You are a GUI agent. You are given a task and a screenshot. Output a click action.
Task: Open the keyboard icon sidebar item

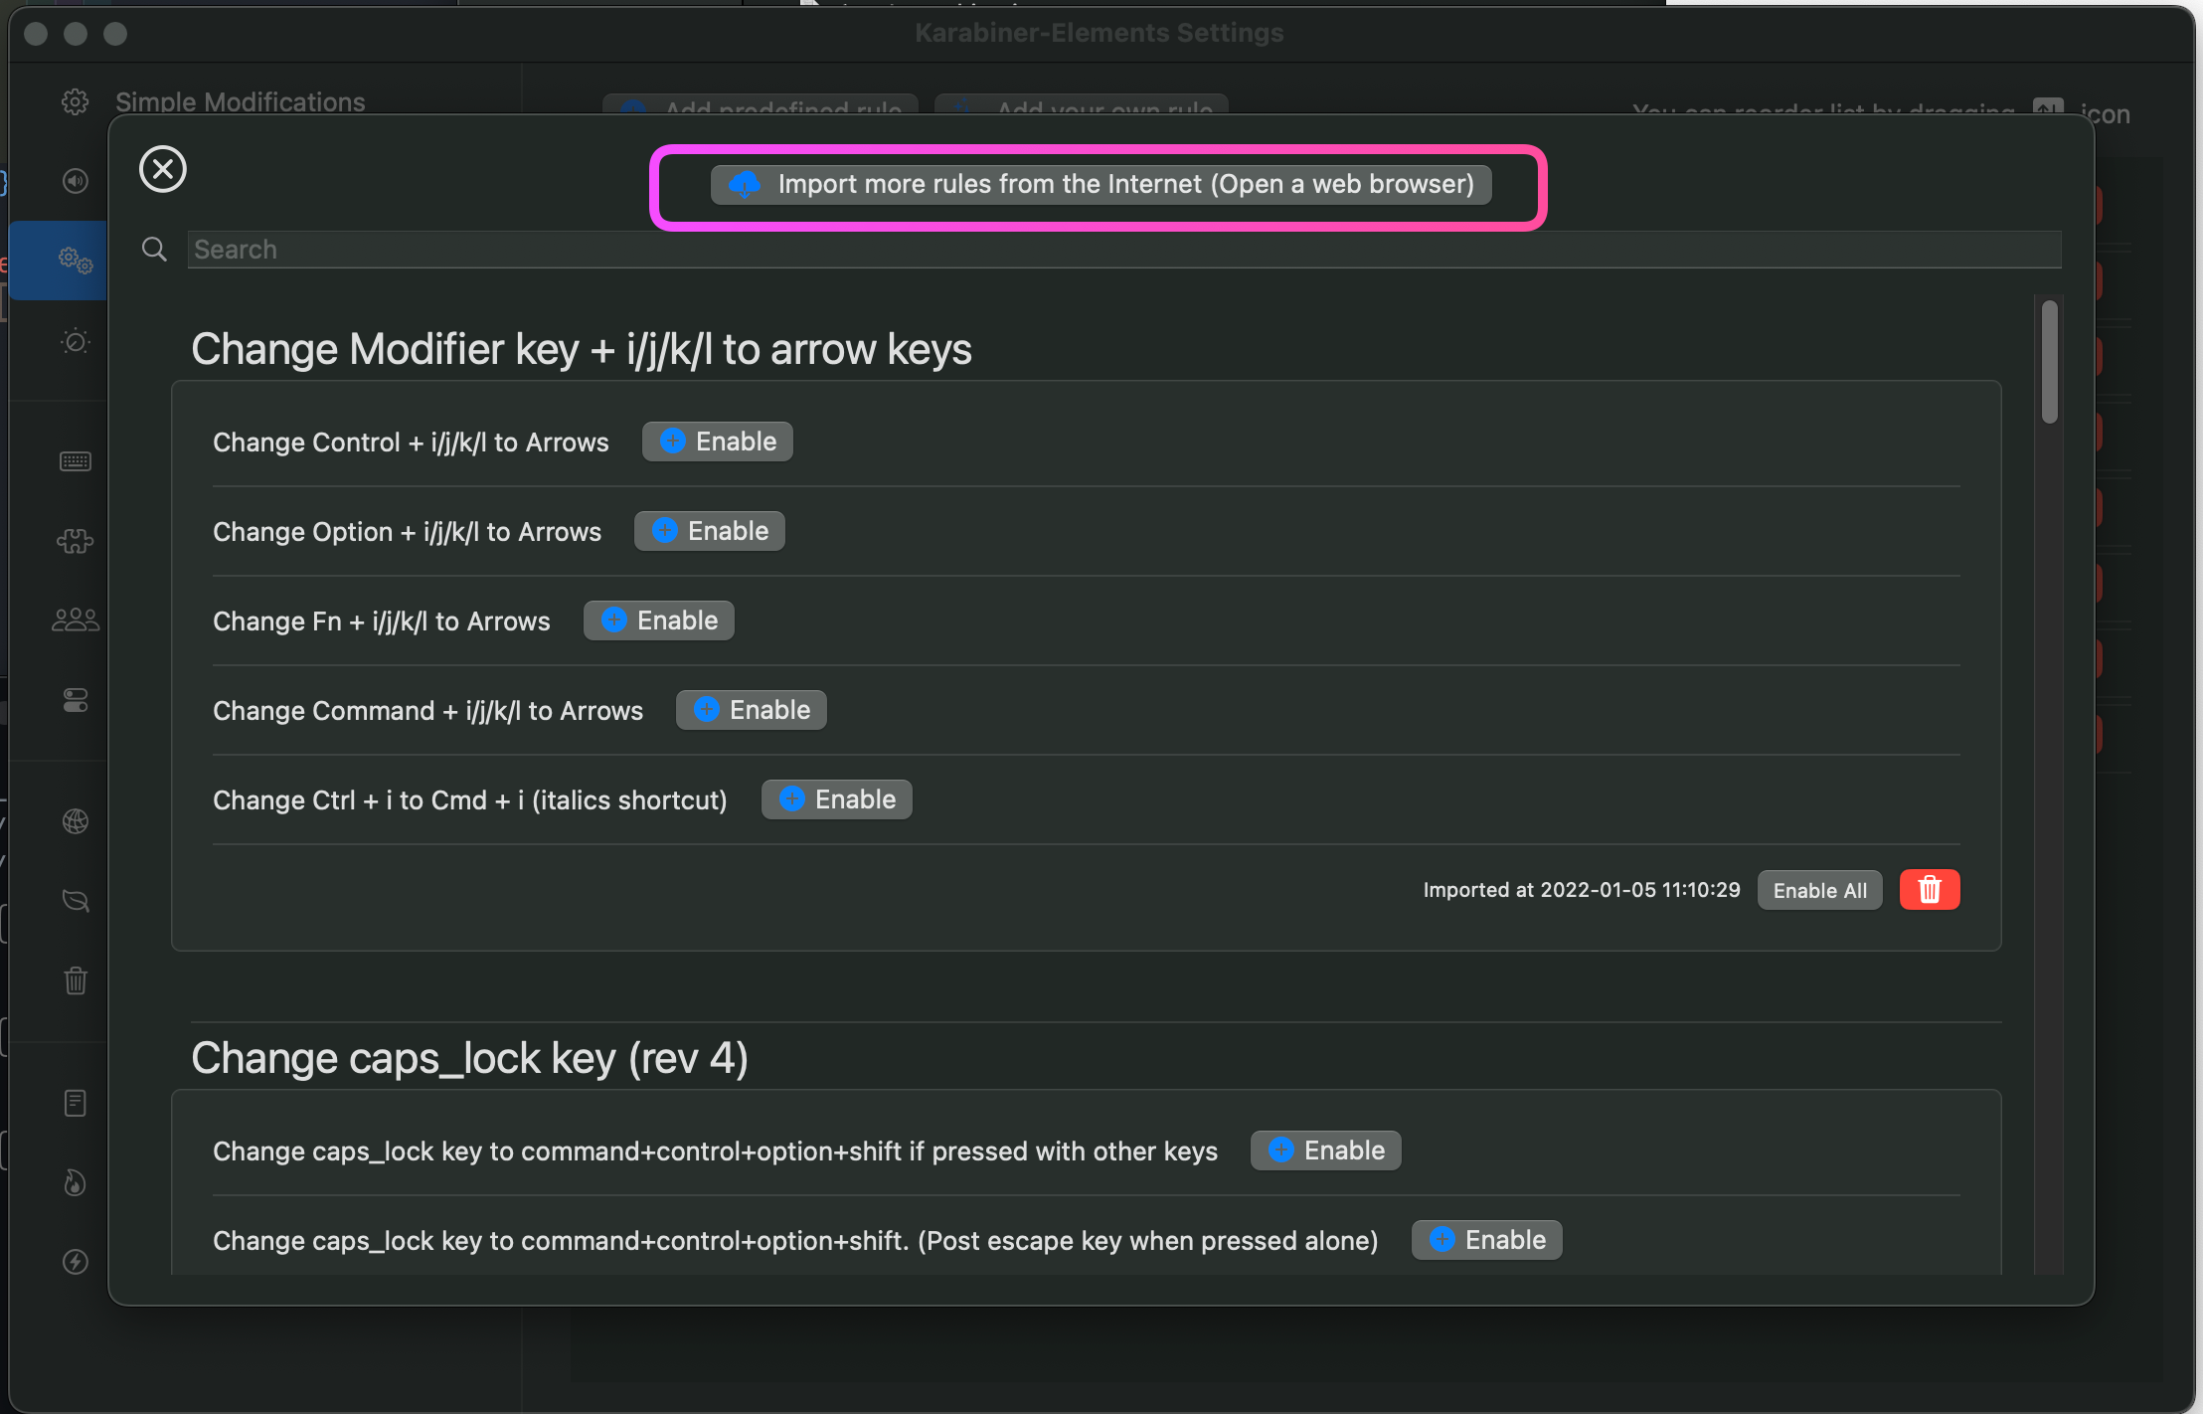[76, 461]
